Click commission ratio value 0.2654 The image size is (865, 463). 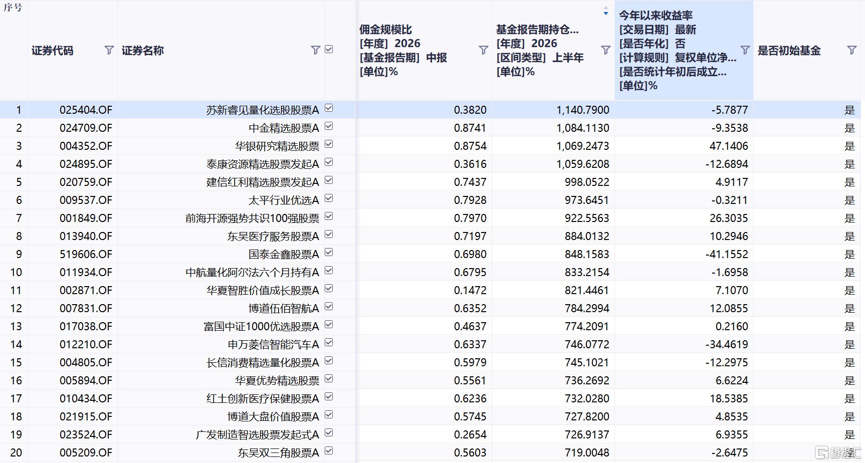tap(470, 434)
